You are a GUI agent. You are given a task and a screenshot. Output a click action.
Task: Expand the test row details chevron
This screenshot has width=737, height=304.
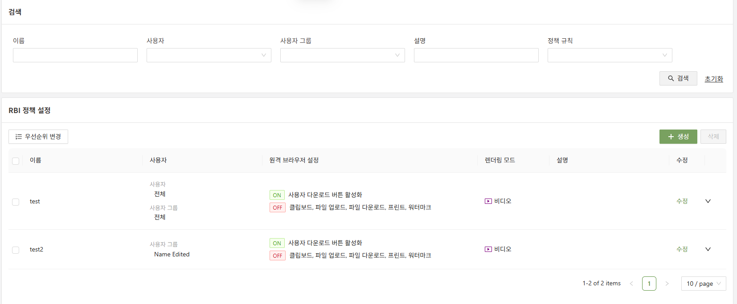point(708,201)
